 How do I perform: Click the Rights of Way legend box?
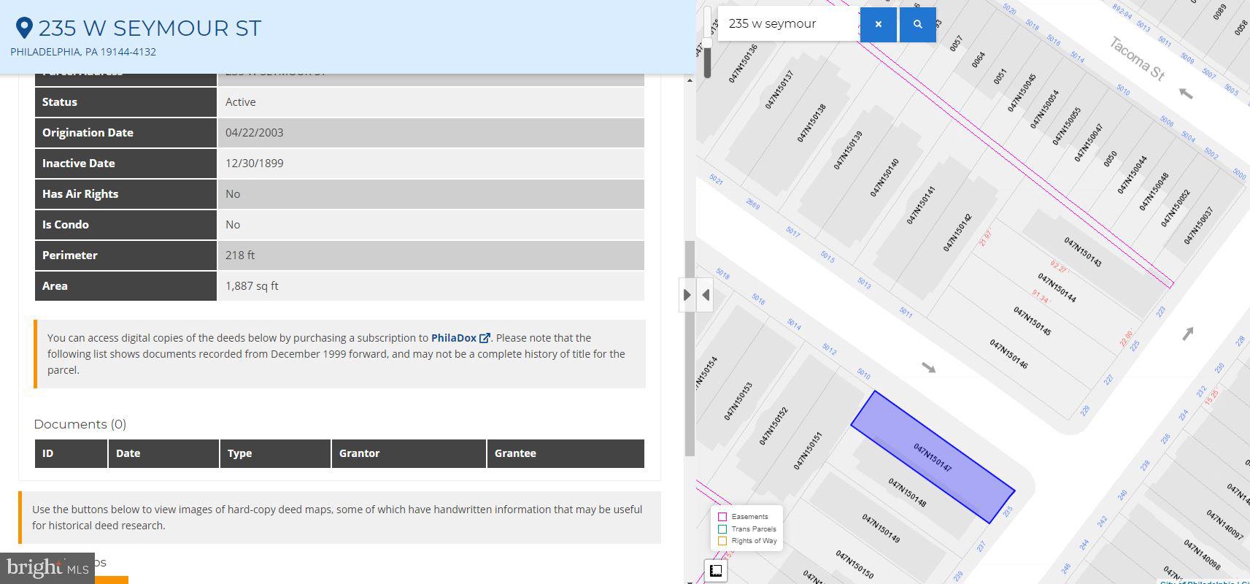pyautogui.click(x=722, y=541)
